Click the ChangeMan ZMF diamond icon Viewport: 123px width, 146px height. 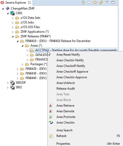(x=7, y=8)
